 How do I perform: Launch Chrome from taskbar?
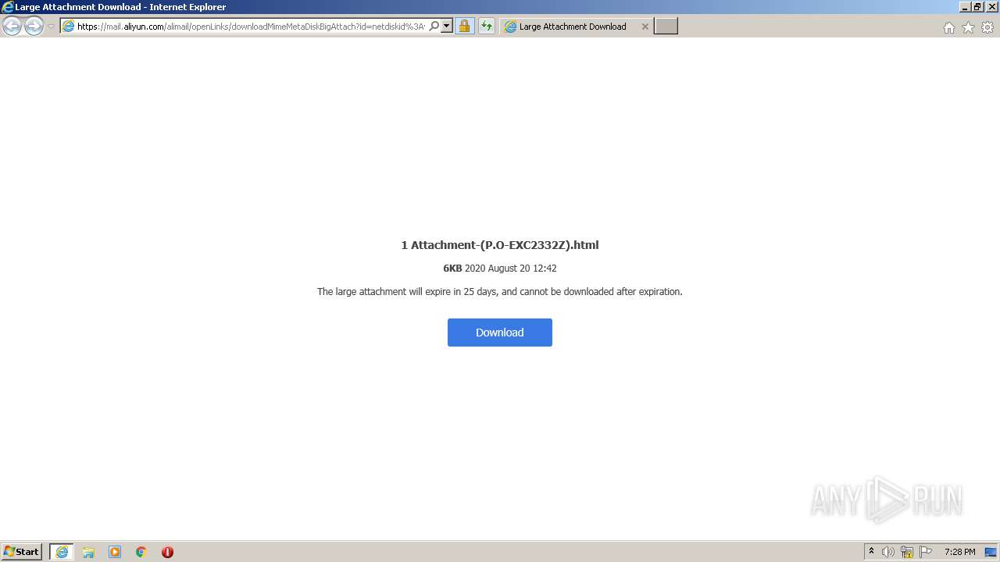tap(141, 552)
